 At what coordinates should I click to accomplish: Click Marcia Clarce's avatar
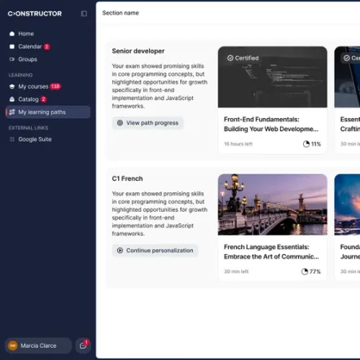tap(13, 345)
